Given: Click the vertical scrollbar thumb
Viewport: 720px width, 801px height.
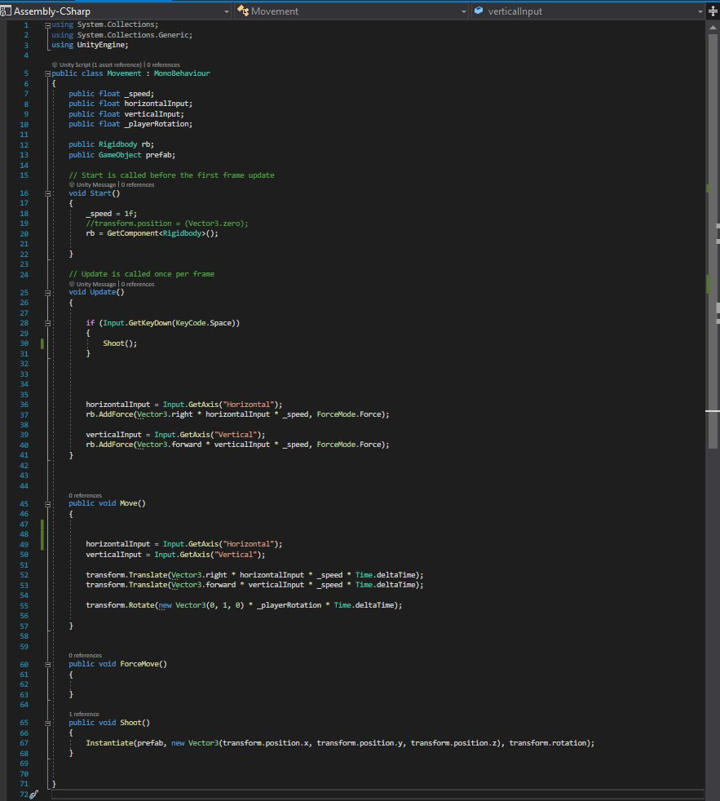Looking at the screenshot, I should 713,241.
